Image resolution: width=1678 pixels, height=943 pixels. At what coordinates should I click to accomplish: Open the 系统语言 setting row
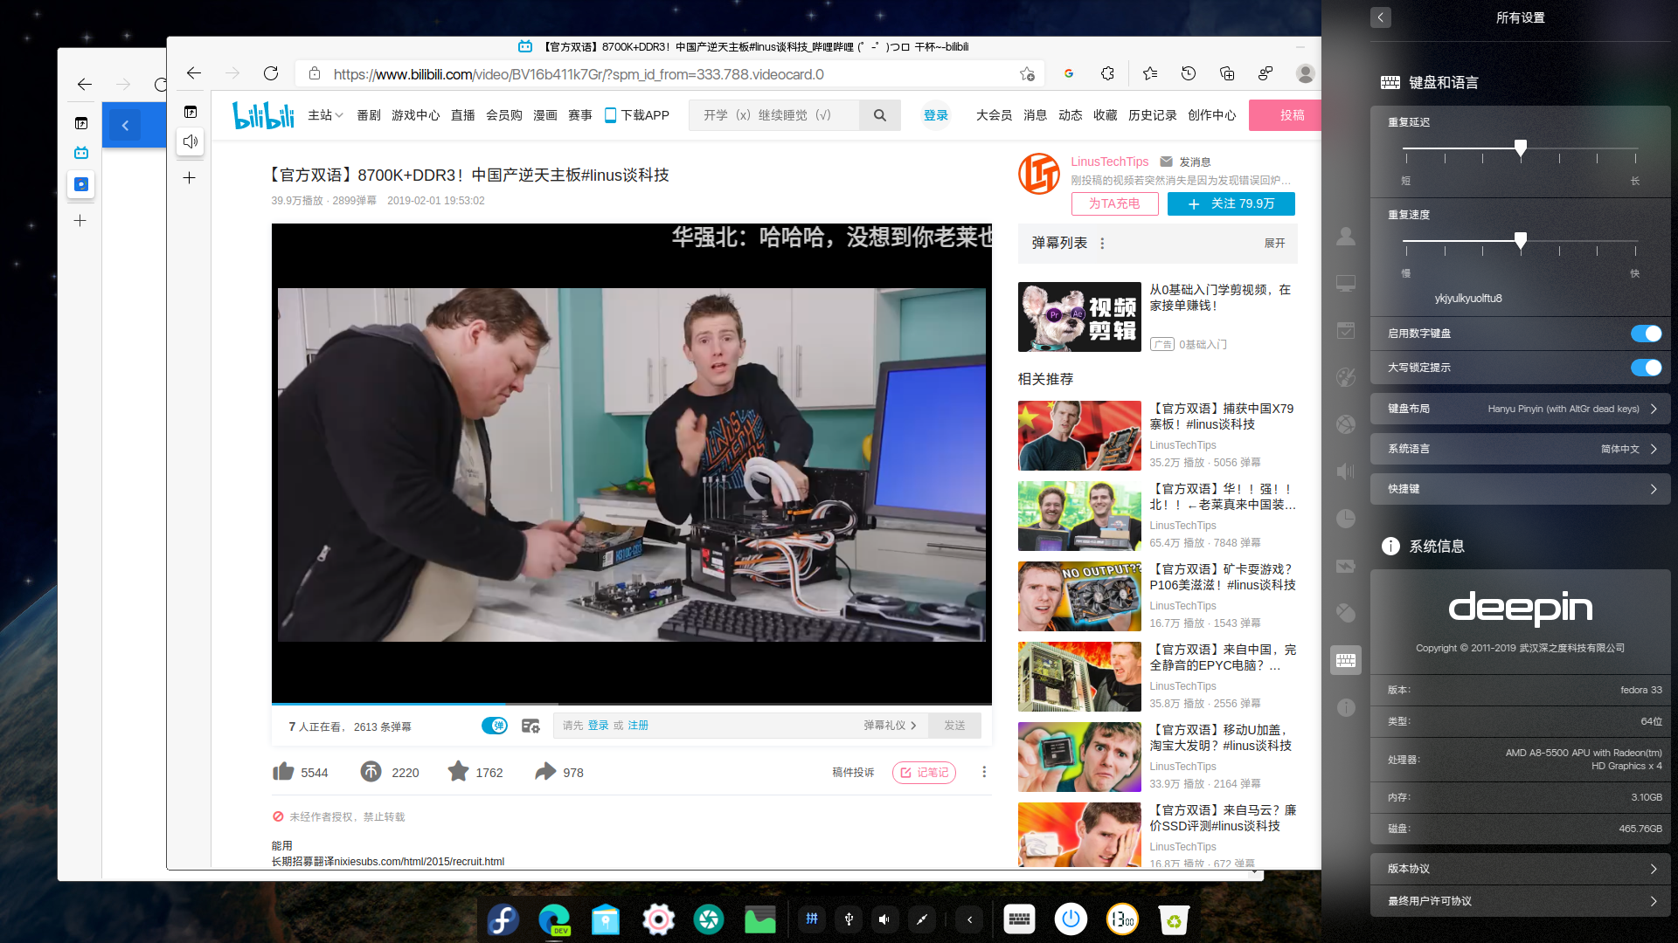tap(1521, 449)
